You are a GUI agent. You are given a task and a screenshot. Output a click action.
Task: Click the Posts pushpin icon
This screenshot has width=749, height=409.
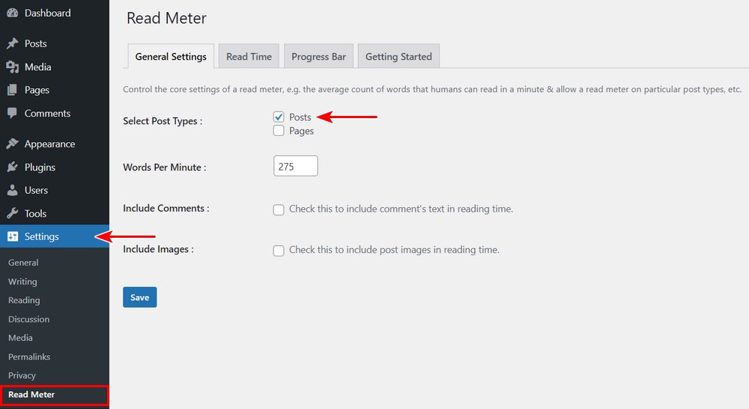pyautogui.click(x=13, y=43)
